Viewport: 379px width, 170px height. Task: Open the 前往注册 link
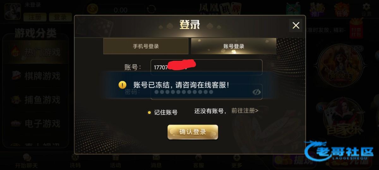245,111
